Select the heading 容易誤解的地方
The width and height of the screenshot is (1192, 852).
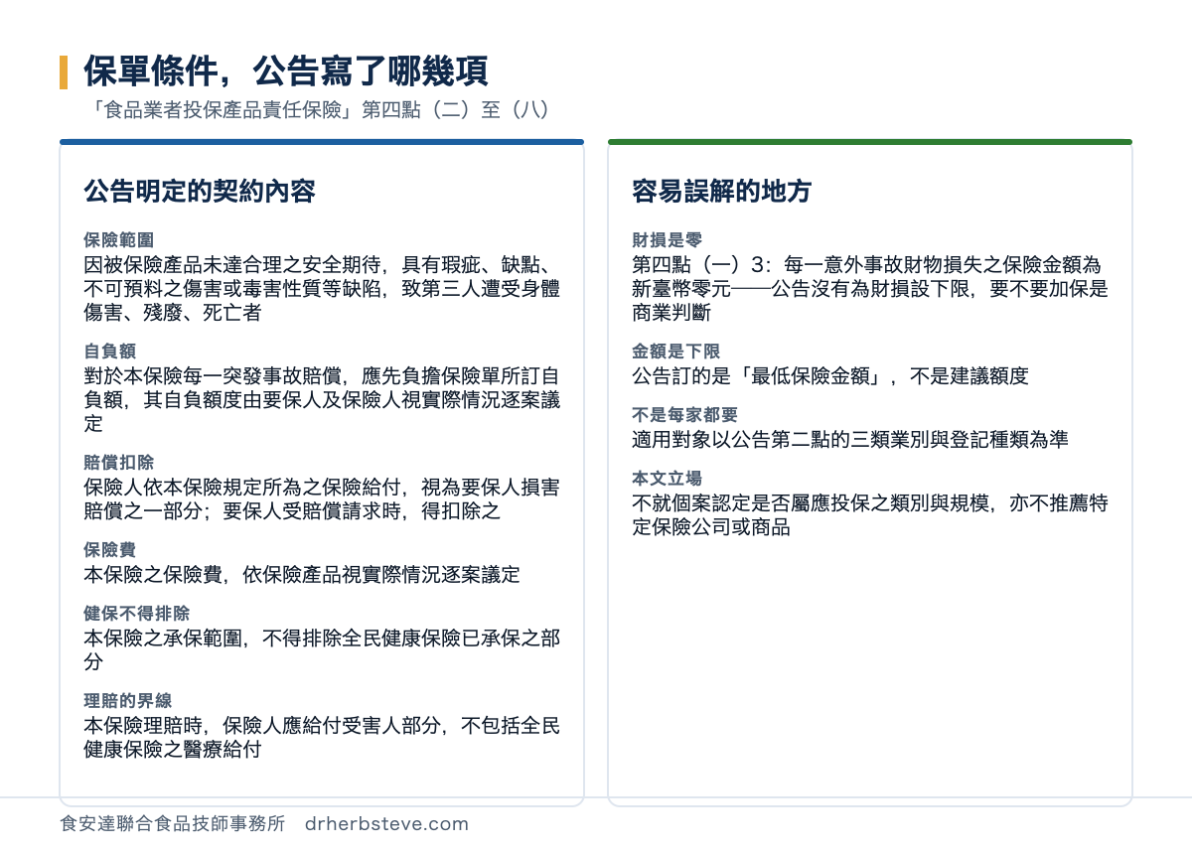(x=722, y=191)
